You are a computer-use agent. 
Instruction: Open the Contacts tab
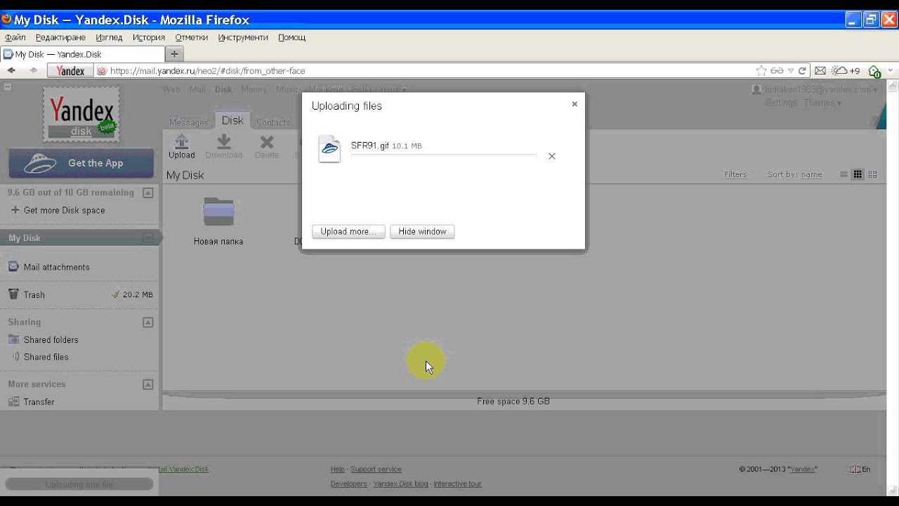pos(273,122)
